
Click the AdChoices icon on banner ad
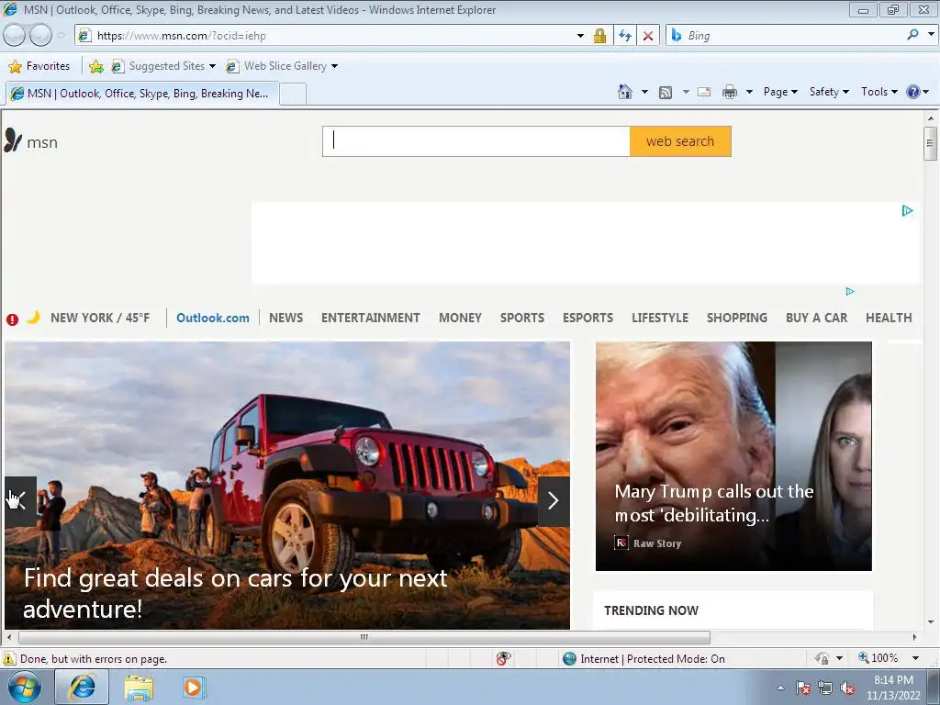pyautogui.click(x=907, y=210)
